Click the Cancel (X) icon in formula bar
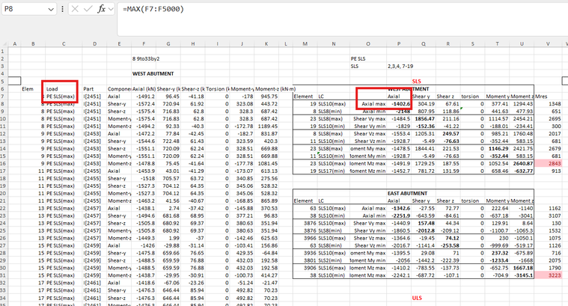Image resolution: width=568 pixels, height=306 pixels. 75,9
